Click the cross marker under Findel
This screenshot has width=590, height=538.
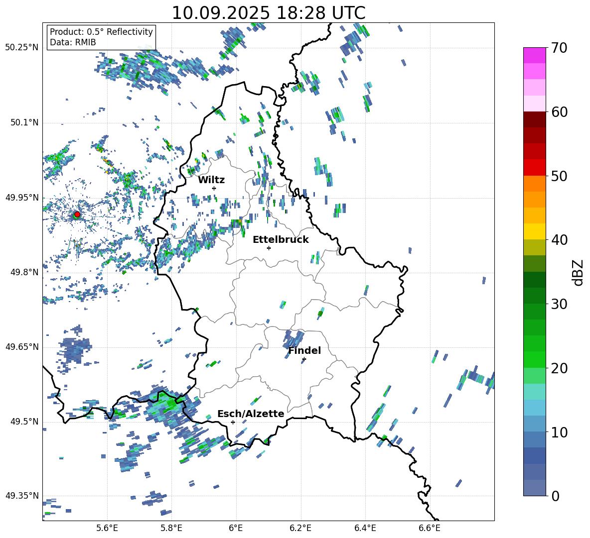(x=304, y=359)
